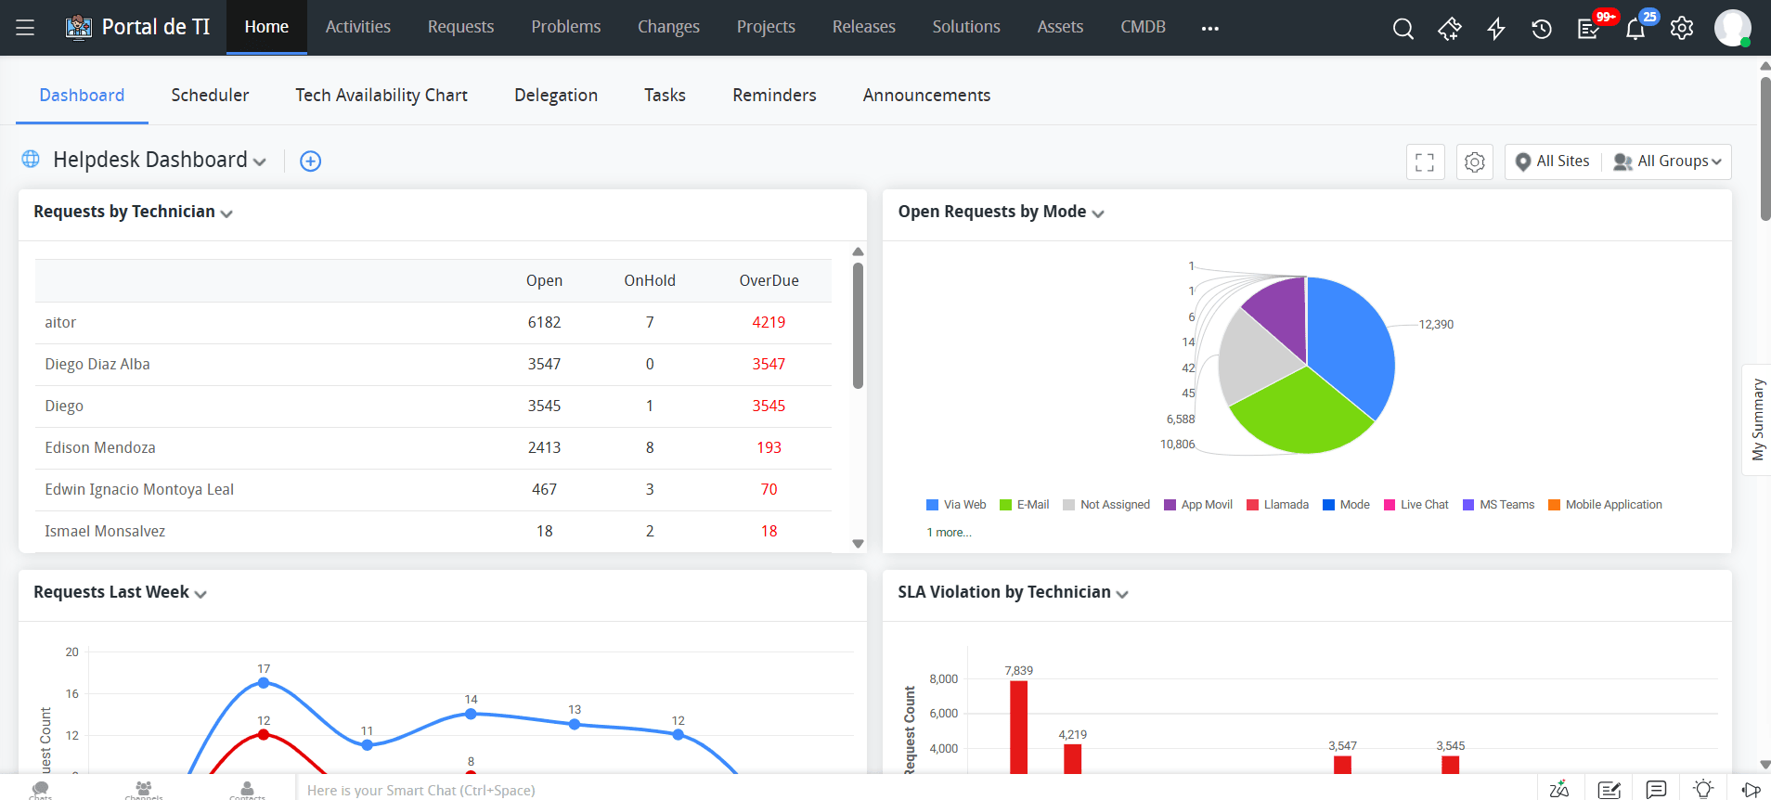Expand the Requests by Technician widget dropdown
Viewport: 1771px width, 800px height.
coord(226,213)
